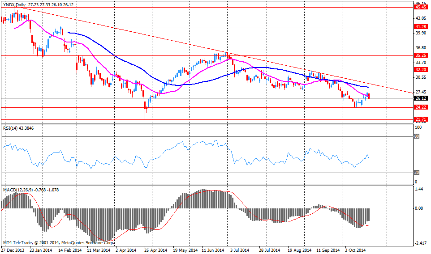Select the 3 Oct 2014 date label
431x254 pixels.
pos(357,251)
